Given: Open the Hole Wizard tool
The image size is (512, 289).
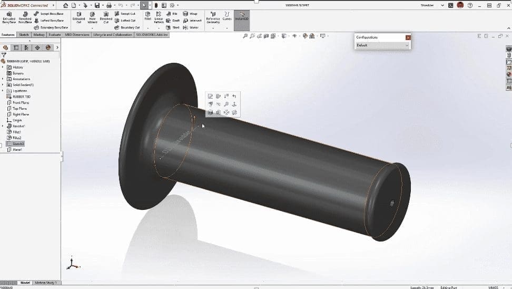Looking at the screenshot, I should (92, 17).
